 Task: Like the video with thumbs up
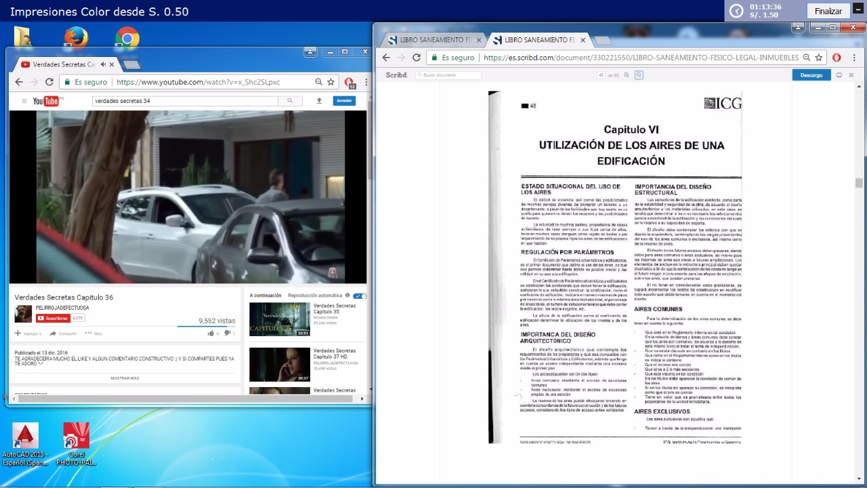[211, 333]
